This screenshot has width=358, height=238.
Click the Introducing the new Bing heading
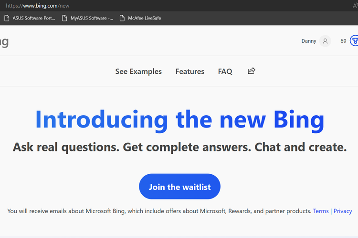179,119
